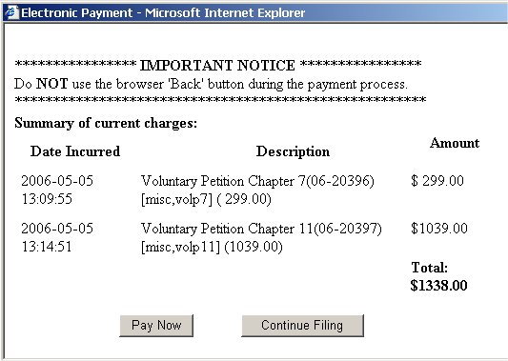The width and height of the screenshot is (508, 361).
Task: Click the $ 299.00 amount
Action: (x=437, y=180)
